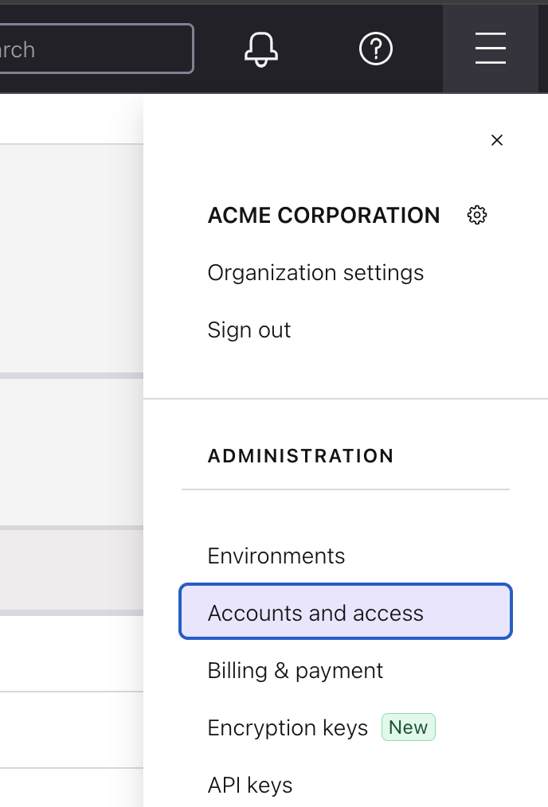This screenshot has height=807, width=548.
Task: Open the Environments administration page
Action: 276,556
